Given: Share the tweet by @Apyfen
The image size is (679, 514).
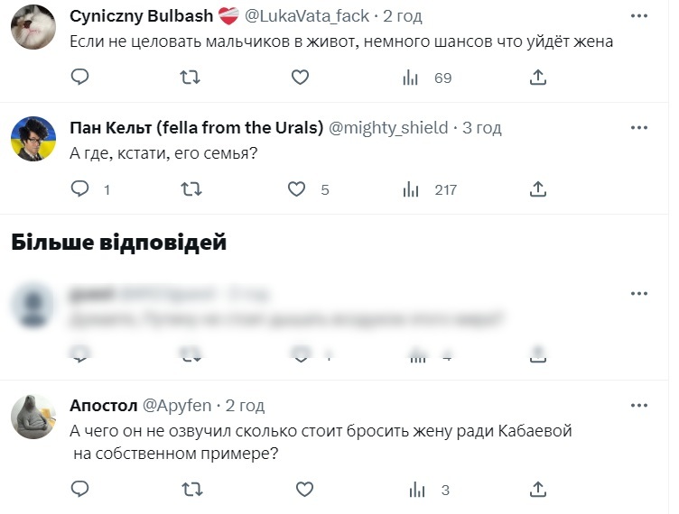Looking at the screenshot, I should (538, 490).
